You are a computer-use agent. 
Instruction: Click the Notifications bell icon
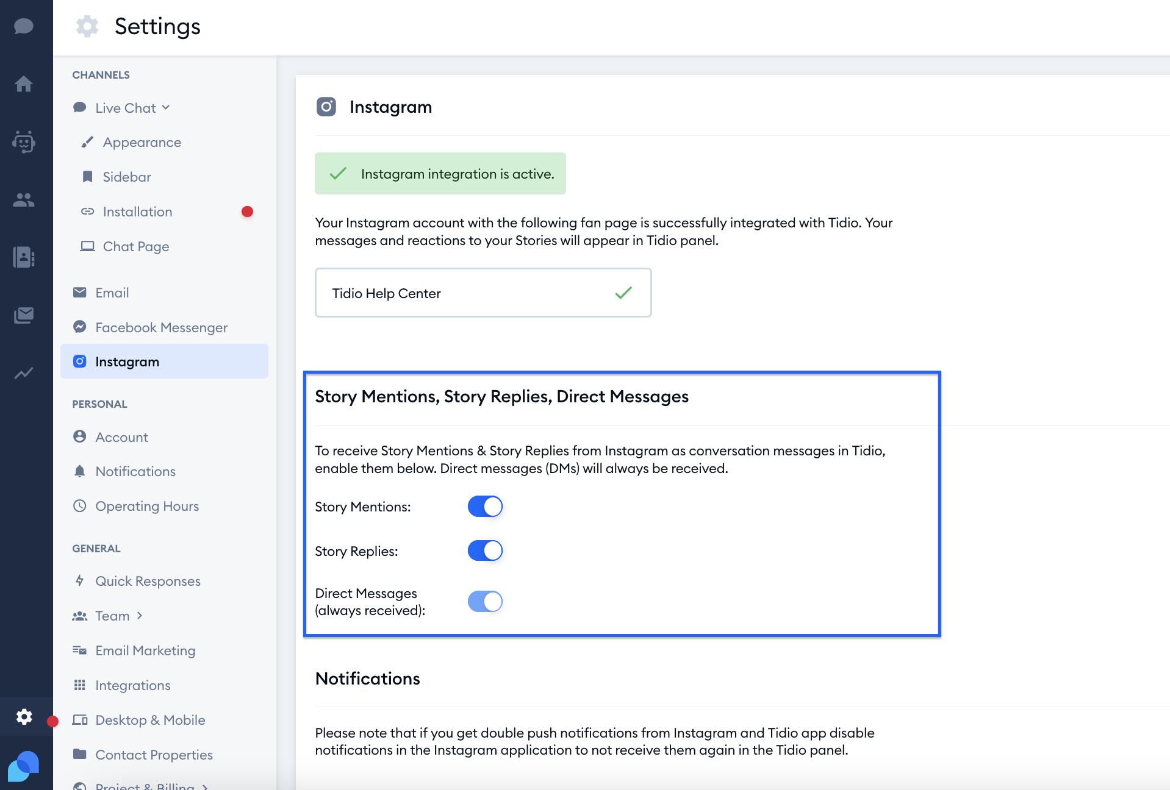coord(79,471)
